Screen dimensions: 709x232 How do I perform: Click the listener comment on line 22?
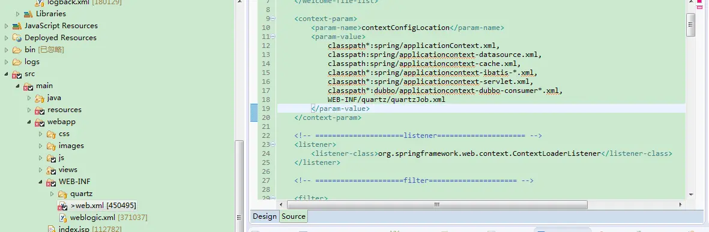tap(418, 135)
